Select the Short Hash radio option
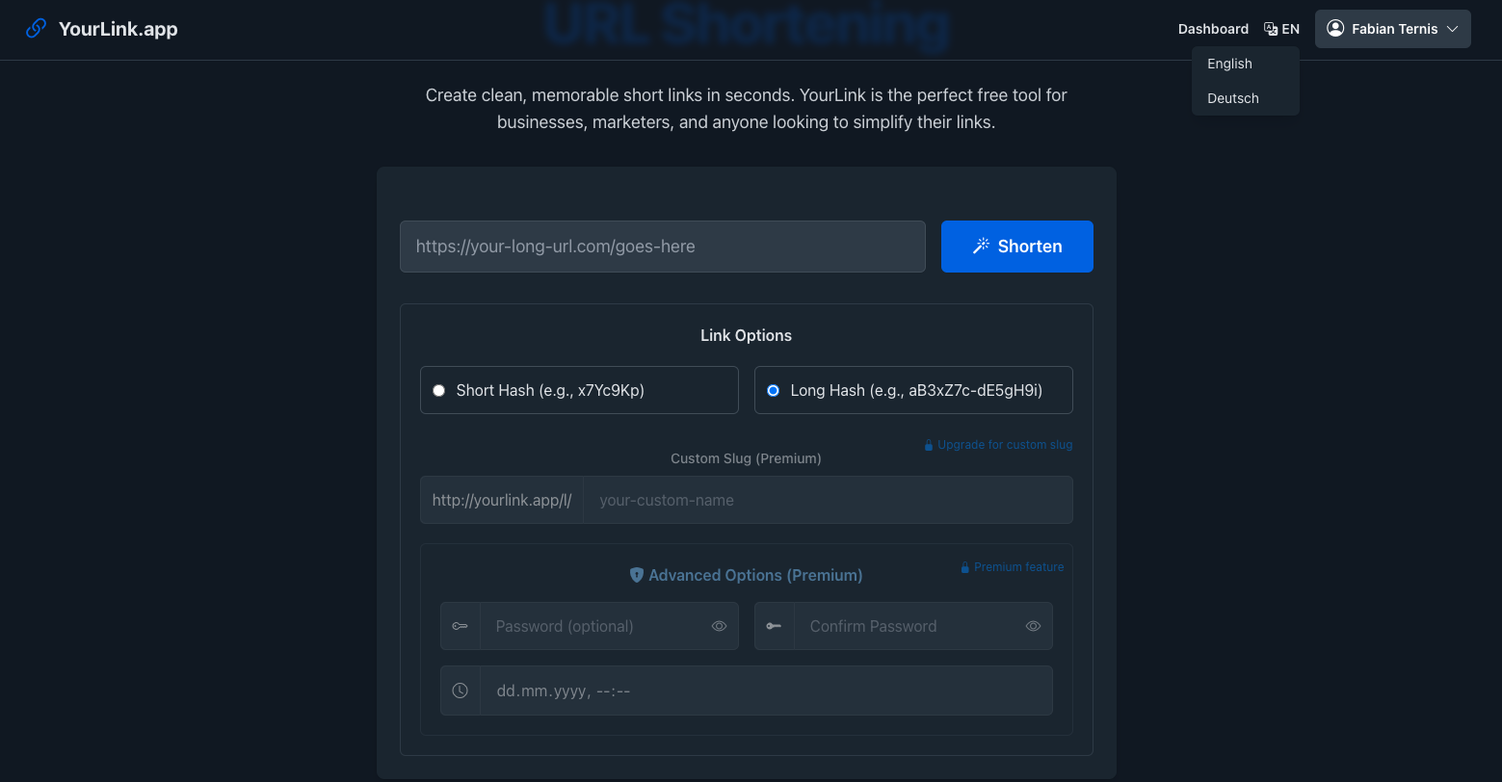 pyautogui.click(x=439, y=390)
